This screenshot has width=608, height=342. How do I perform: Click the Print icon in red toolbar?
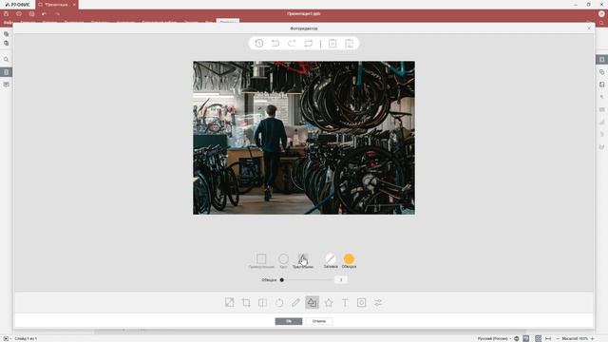(19, 13)
